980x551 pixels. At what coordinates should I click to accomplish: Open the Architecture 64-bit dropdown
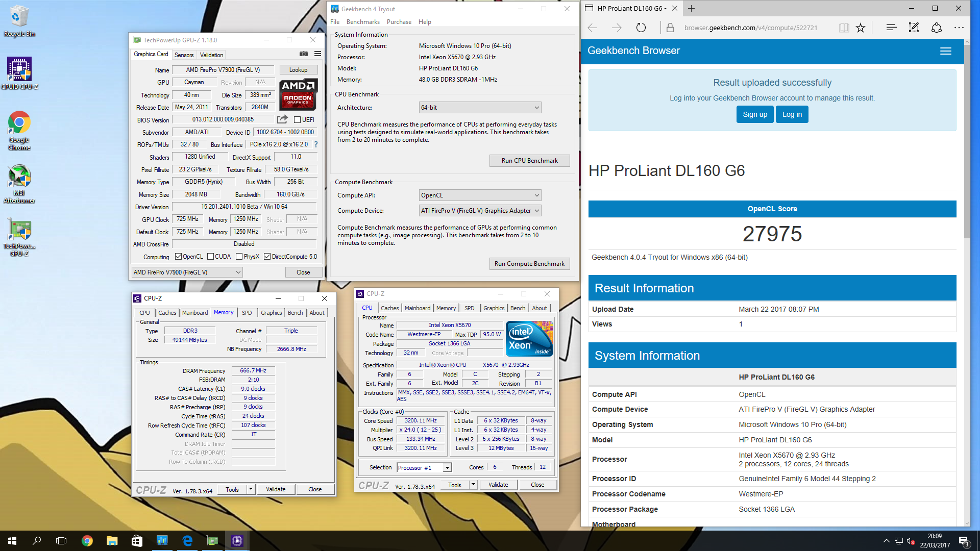[x=480, y=108]
